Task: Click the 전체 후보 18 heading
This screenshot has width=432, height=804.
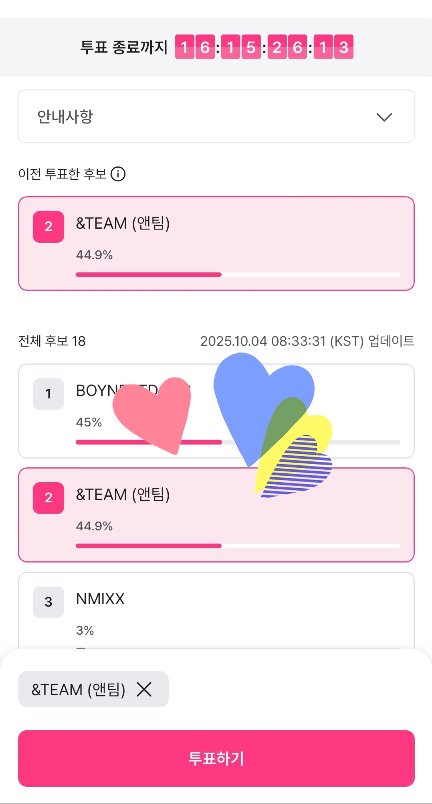Action: [52, 341]
